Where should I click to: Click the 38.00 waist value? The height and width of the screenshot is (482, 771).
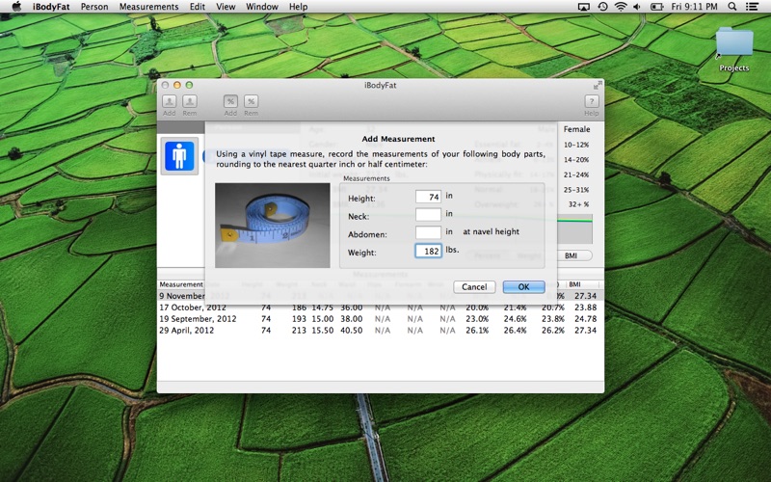click(352, 319)
